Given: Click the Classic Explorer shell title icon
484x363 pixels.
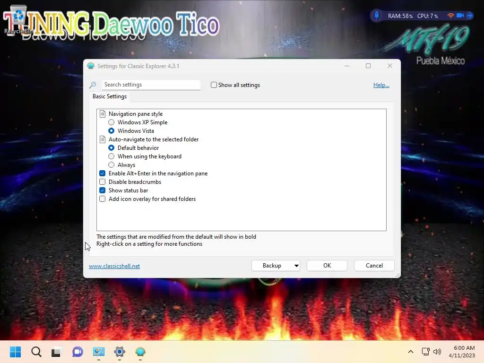Looking at the screenshot, I should 91,66.
